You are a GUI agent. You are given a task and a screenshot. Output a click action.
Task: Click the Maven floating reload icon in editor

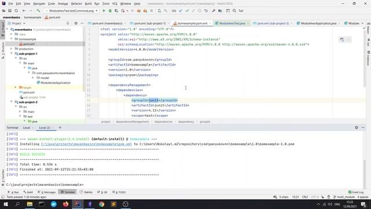click(342, 39)
